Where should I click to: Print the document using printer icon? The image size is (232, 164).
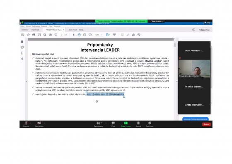[34, 35]
